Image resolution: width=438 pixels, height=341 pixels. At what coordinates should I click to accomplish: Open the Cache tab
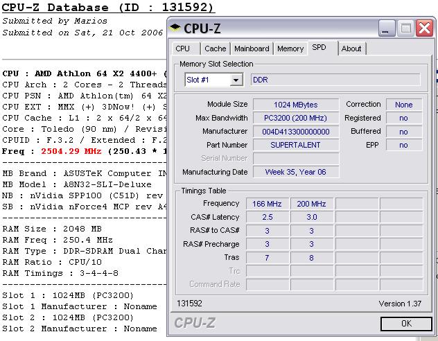215,49
